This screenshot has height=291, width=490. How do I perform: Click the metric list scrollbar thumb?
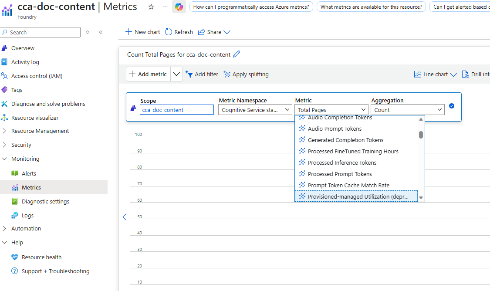[421, 135]
